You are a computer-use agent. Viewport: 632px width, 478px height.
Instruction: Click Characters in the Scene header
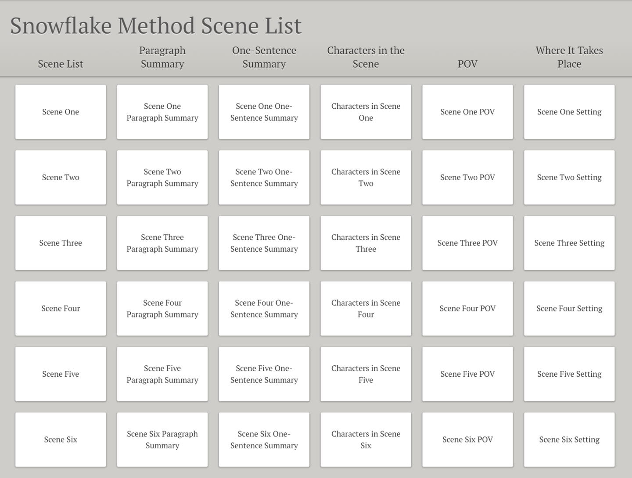[x=366, y=57]
